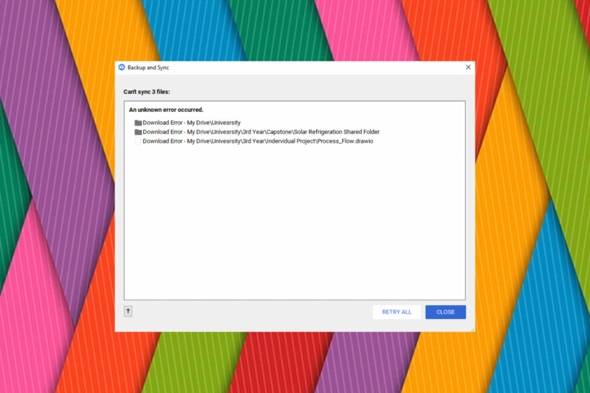Select the Solar Refrigeration Shared Folder icon
This screenshot has width=590, height=393.
138,132
